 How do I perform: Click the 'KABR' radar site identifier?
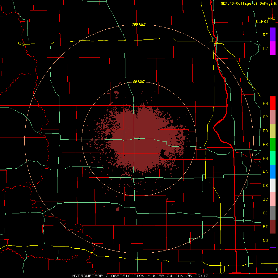pos(158,276)
